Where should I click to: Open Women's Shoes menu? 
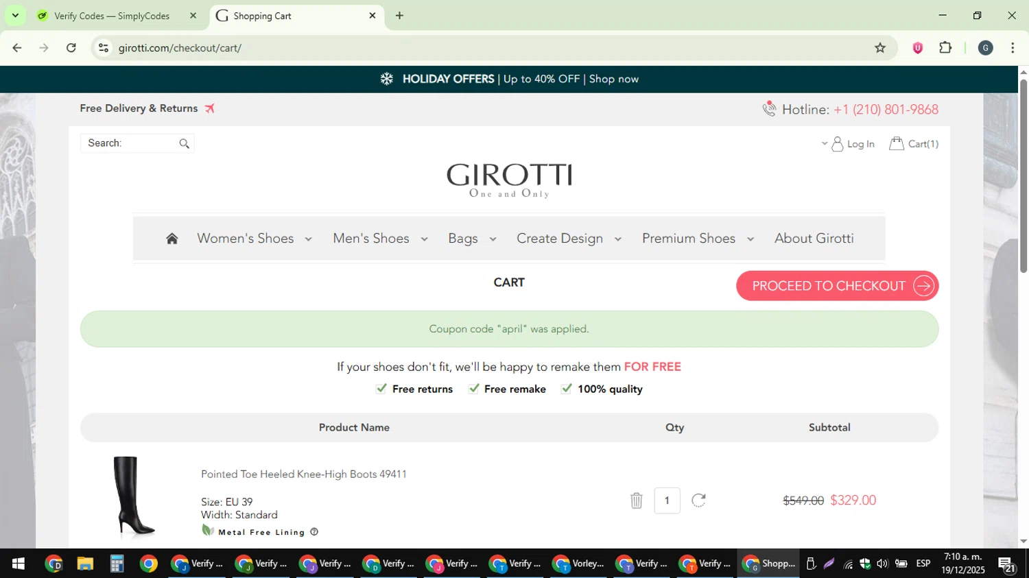click(x=246, y=238)
